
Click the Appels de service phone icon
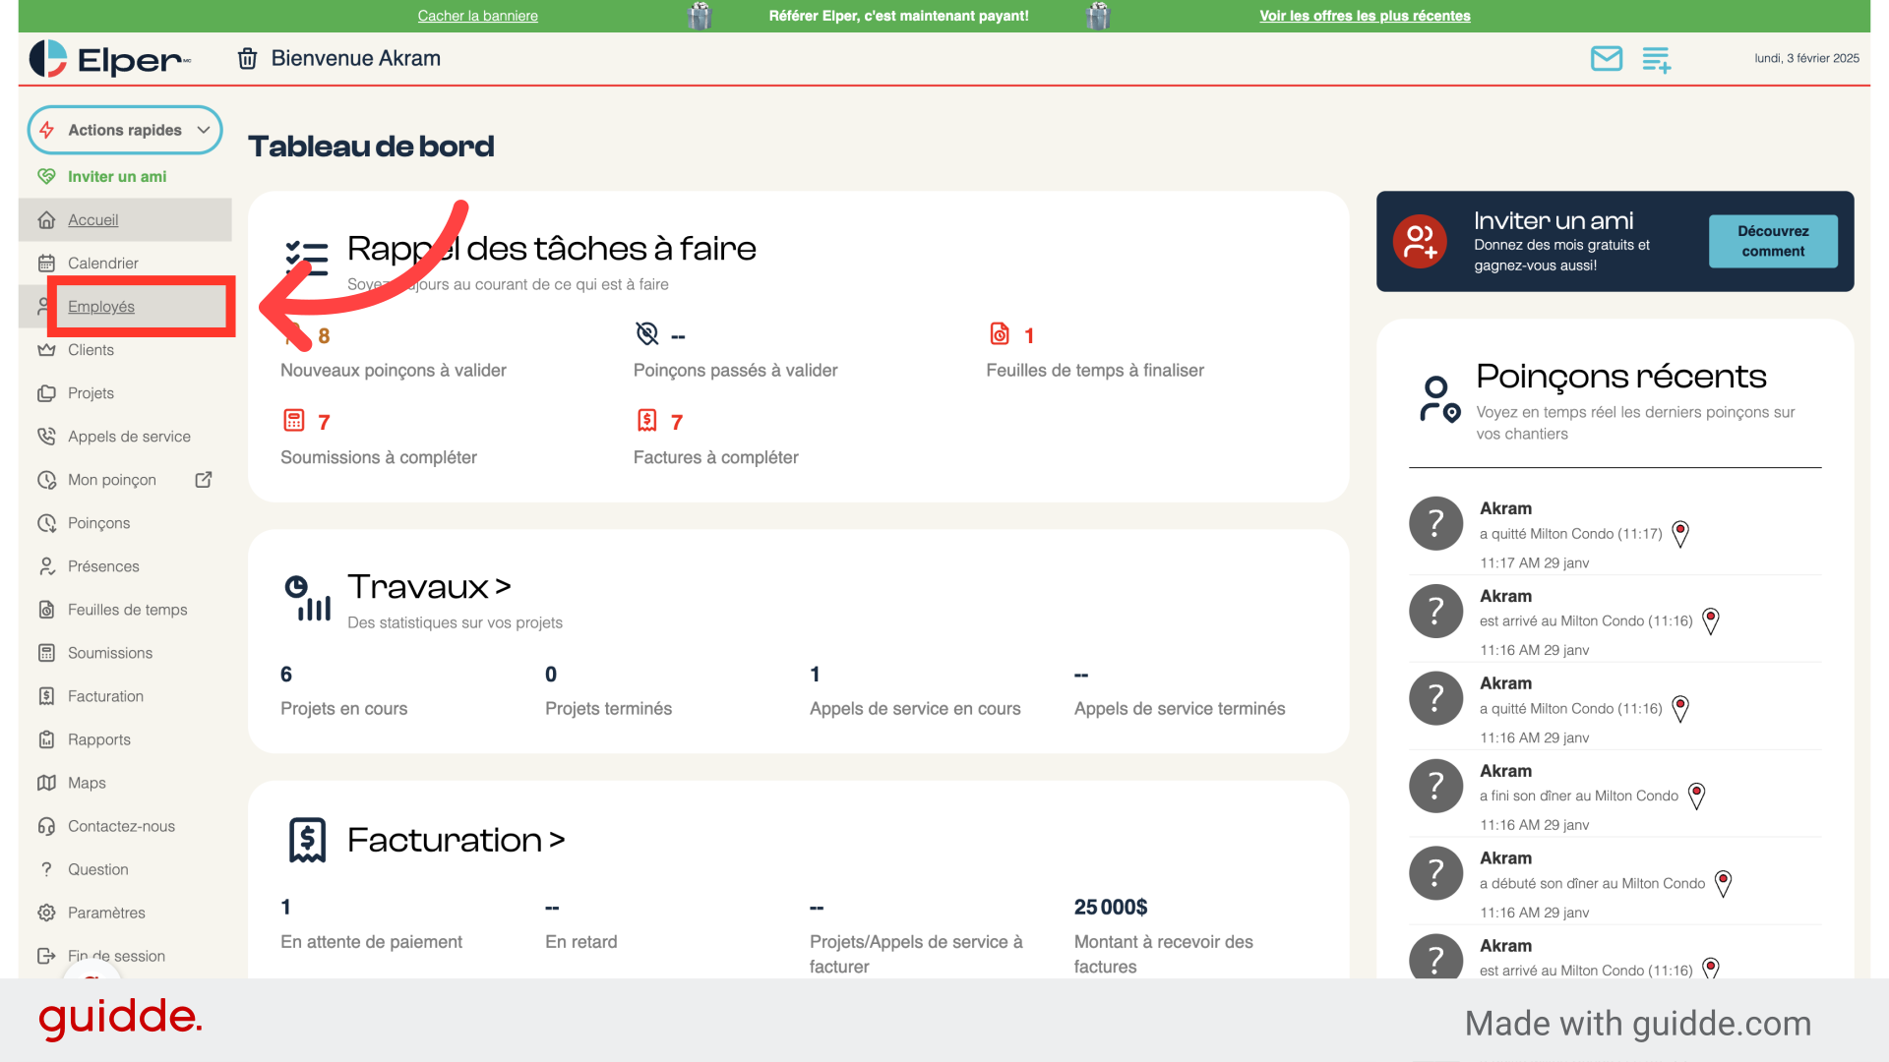[46, 437]
